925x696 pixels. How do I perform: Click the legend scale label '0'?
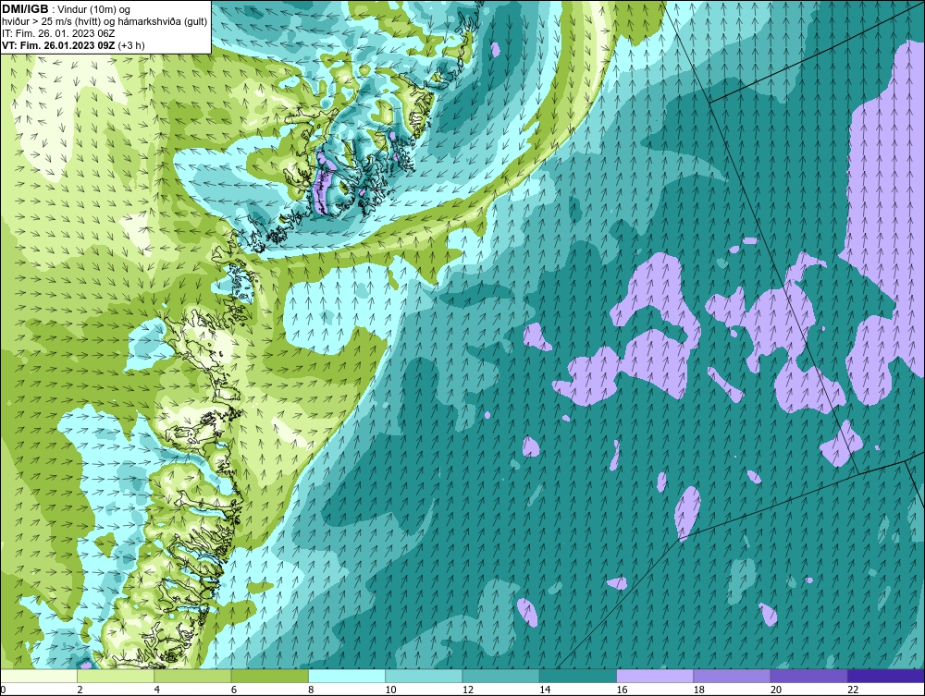pos(3,690)
